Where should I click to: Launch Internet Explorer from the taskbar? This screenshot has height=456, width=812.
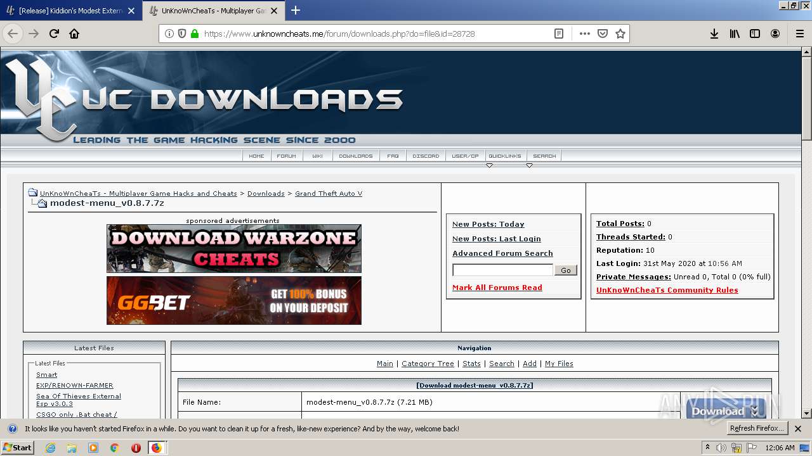(51, 448)
